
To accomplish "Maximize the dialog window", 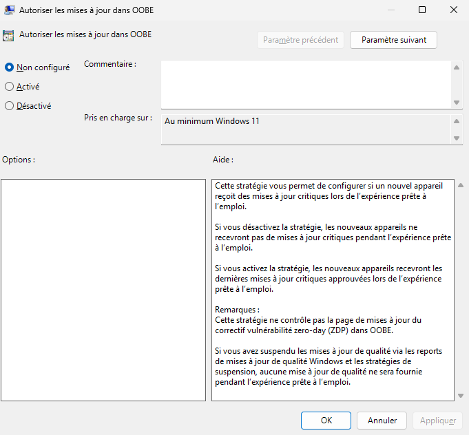I will coord(422,10).
